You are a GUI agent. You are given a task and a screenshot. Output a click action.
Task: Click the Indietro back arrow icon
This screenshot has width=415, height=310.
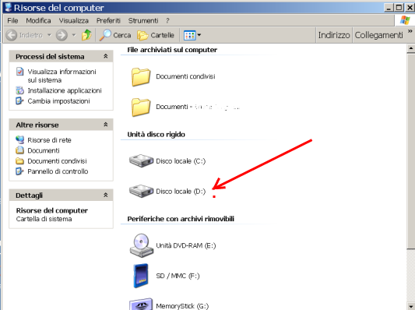click(x=12, y=35)
